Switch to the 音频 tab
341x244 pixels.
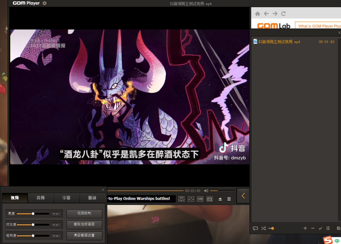tap(41, 198)
